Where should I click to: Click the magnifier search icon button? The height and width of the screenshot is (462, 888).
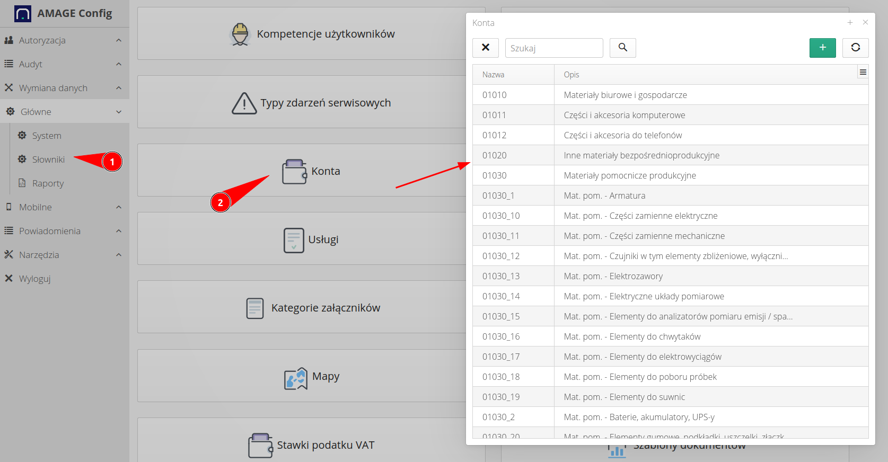pyautogui.click(x=622, y=48)
